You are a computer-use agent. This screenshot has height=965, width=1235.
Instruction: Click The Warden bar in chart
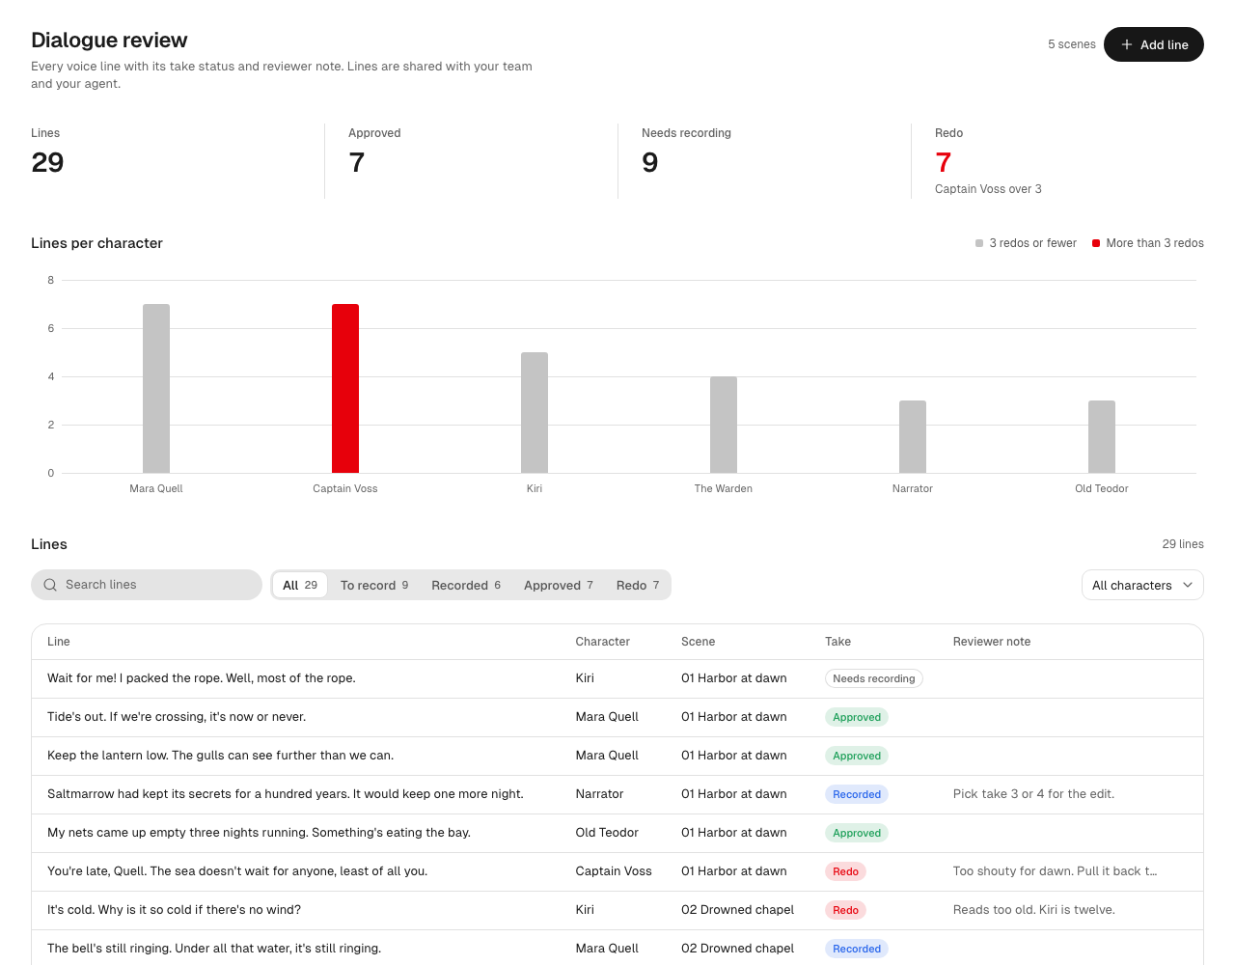click(x=724, y=425)
